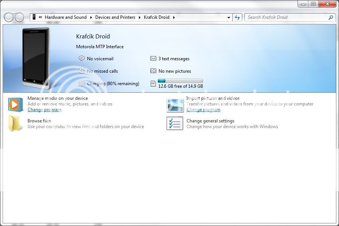The image size is (339, 226).
Task: Close the Krafcik Droid window
Action: [327, 4]
